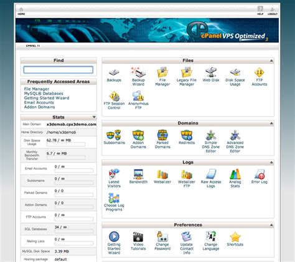Open Change Language preference

tap(211, 241)
